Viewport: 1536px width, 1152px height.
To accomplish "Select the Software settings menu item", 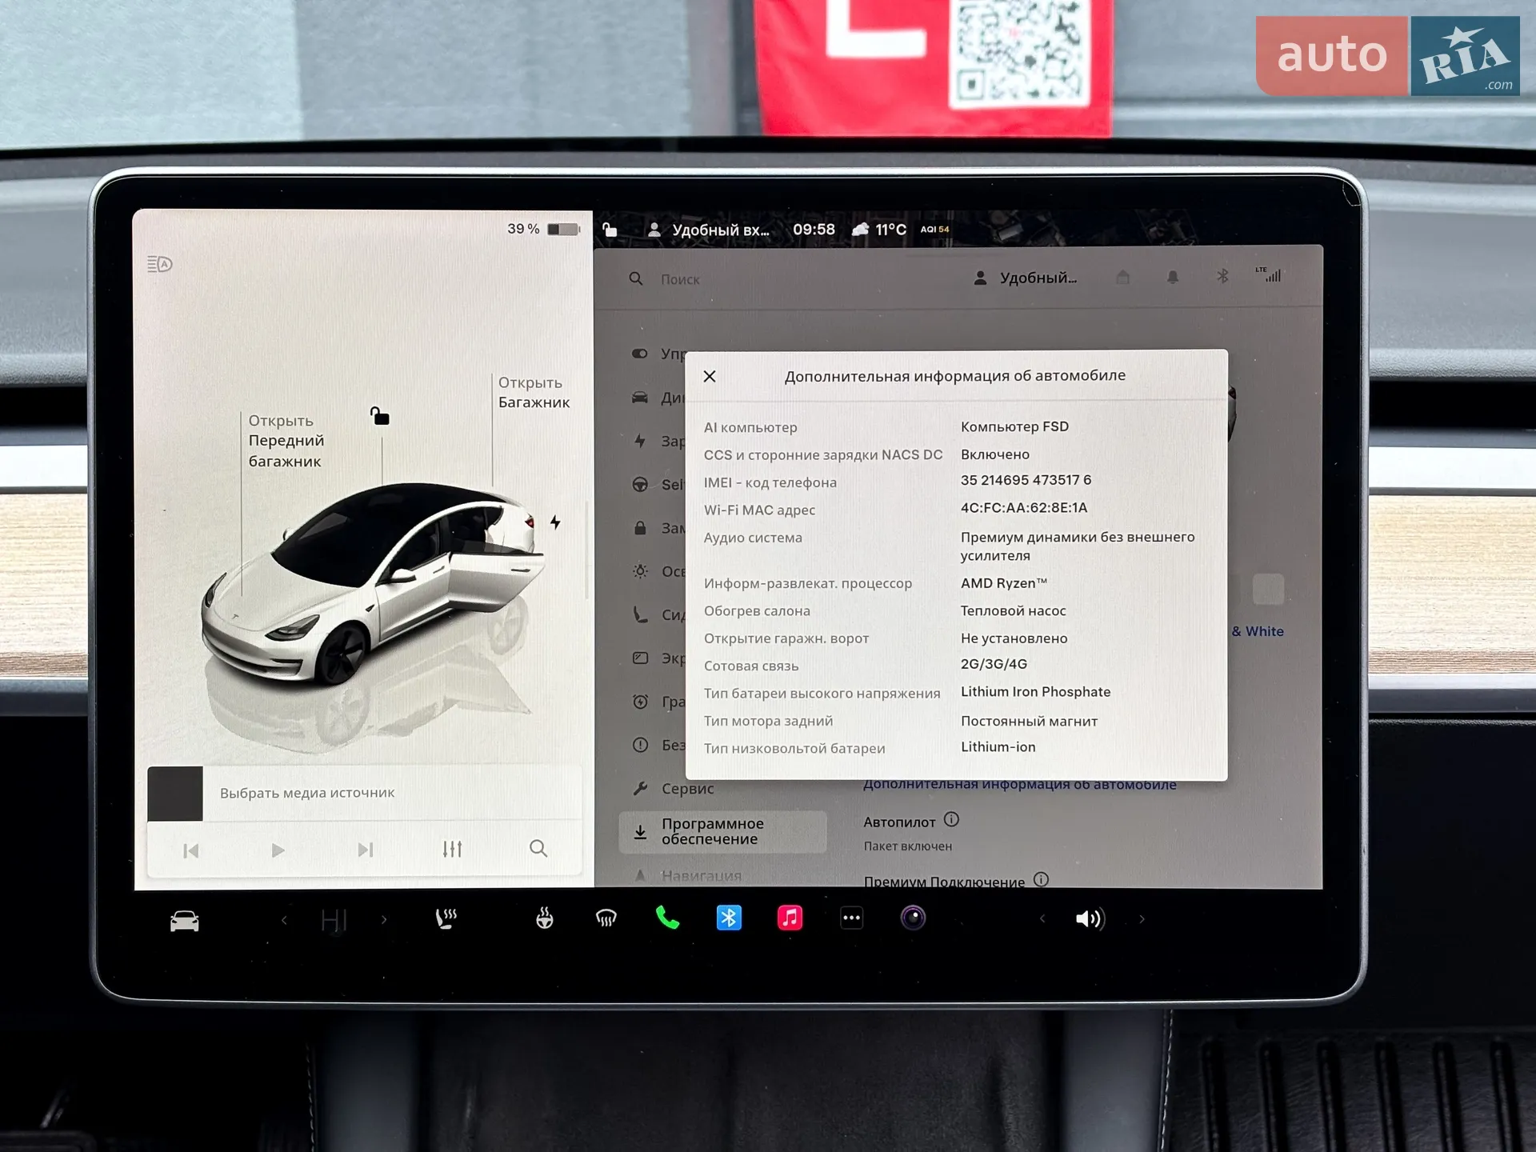I will point(722,831).
